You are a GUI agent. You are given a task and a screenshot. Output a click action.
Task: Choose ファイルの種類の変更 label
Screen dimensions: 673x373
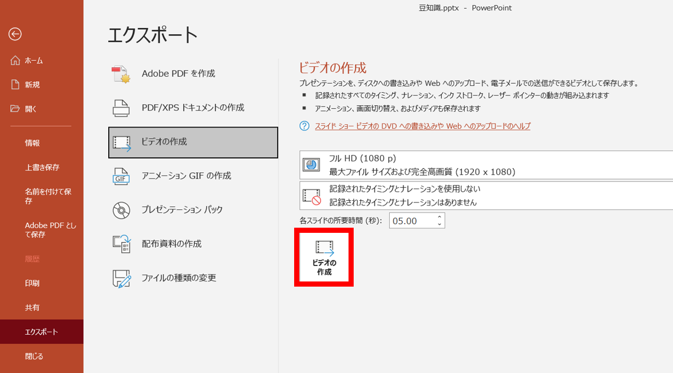coord(179,277)
